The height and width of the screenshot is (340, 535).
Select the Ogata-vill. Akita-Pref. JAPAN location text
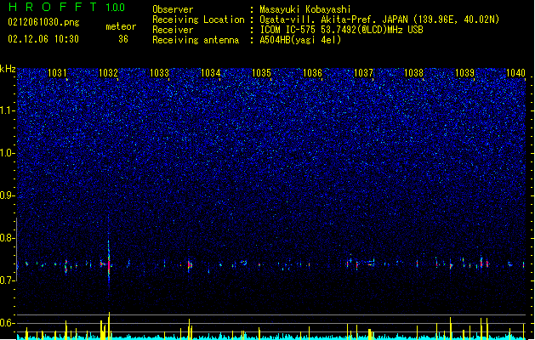point(379,20)
